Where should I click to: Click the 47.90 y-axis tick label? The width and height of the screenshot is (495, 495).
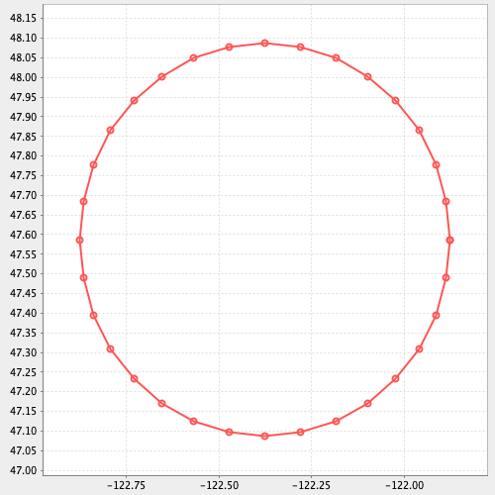23,117
